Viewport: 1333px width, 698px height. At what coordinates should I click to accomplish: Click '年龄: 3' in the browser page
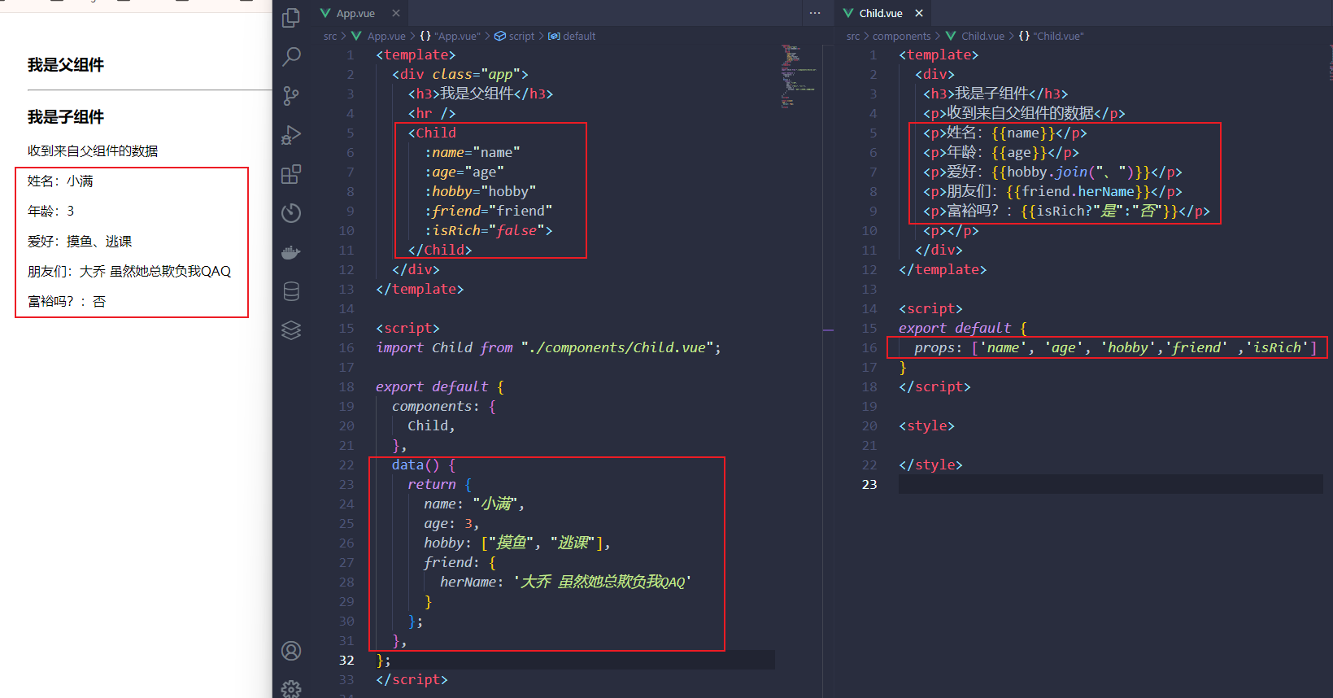tap(50, 212)
